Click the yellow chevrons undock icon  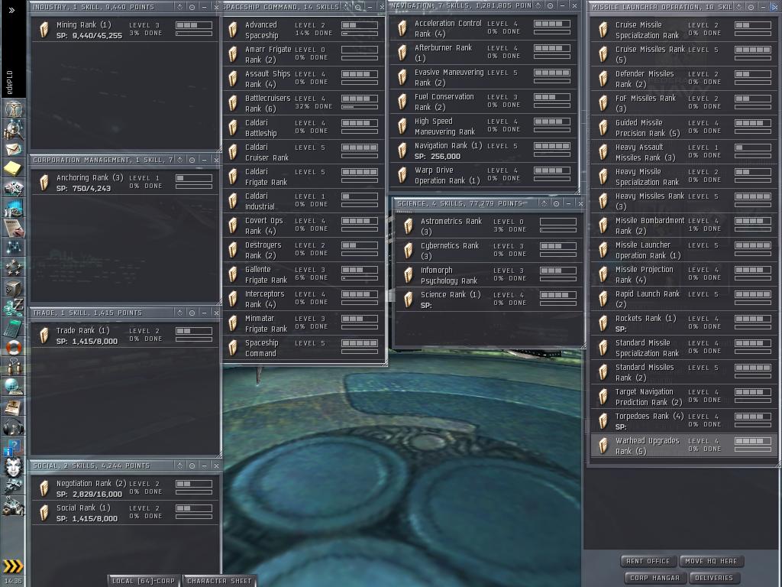[13, 566]
